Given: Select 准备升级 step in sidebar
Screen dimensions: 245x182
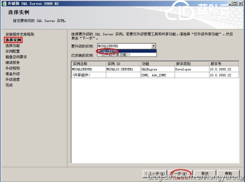Looking at the screenshot, I should (x=12, y=74).
